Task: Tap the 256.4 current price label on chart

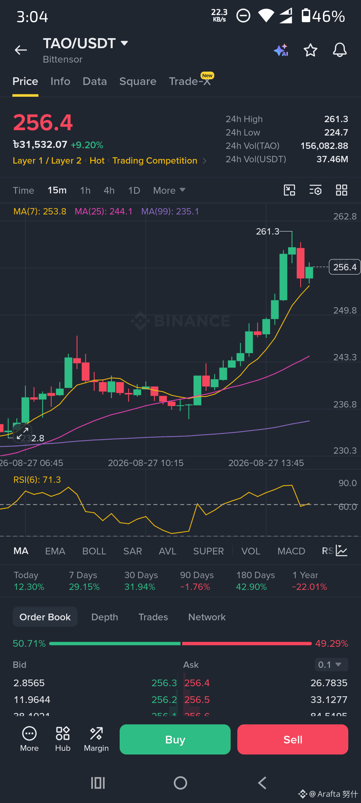Action: pos(345,267)
